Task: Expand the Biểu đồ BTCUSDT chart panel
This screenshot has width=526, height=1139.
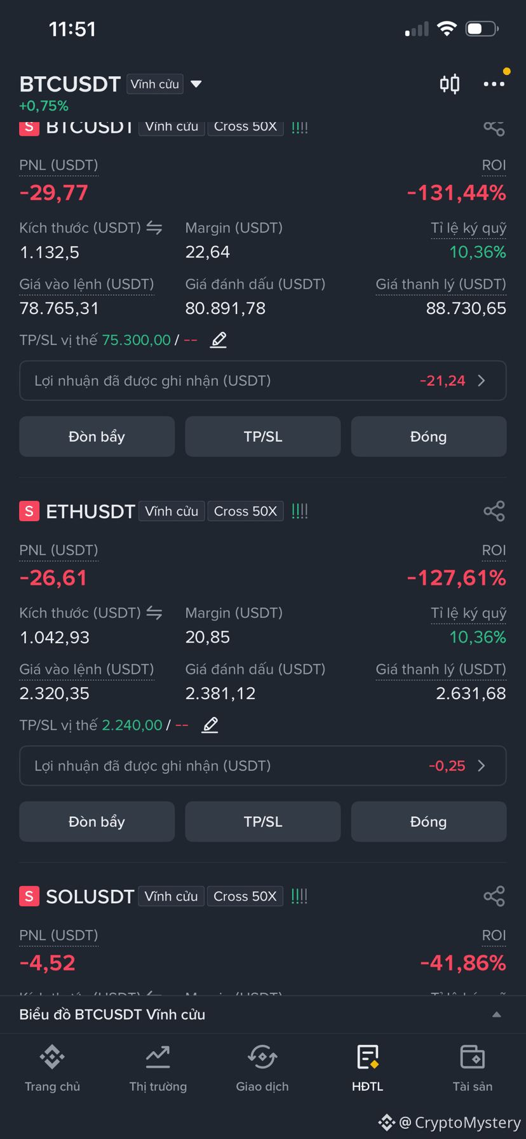Action: tap(263, 1014)
